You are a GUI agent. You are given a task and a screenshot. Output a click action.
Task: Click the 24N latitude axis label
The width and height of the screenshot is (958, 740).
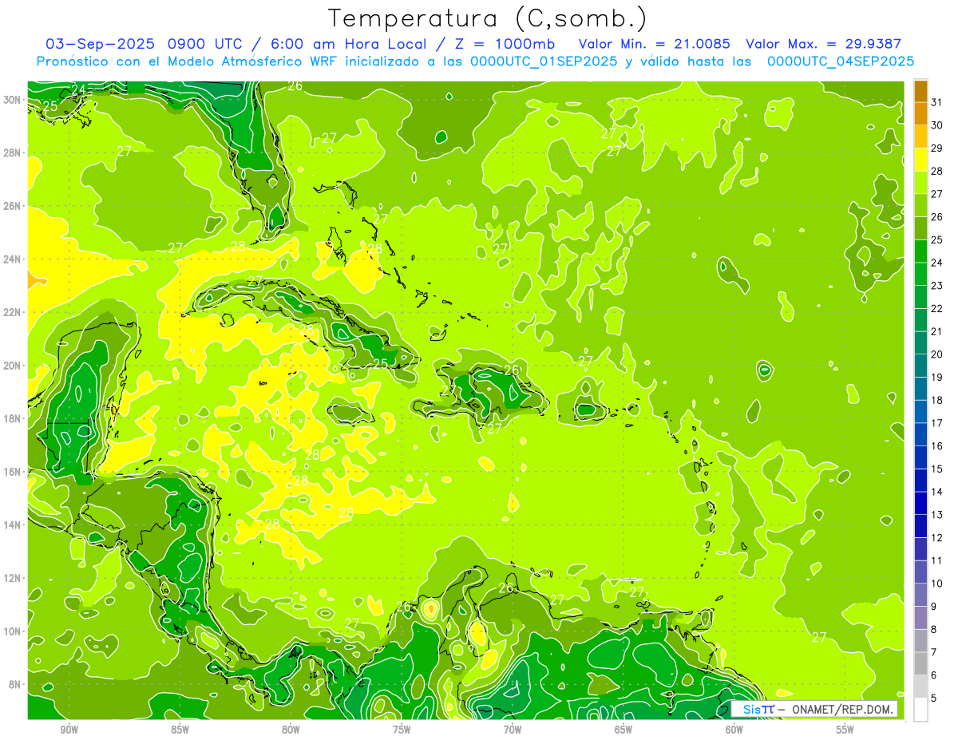12,259
